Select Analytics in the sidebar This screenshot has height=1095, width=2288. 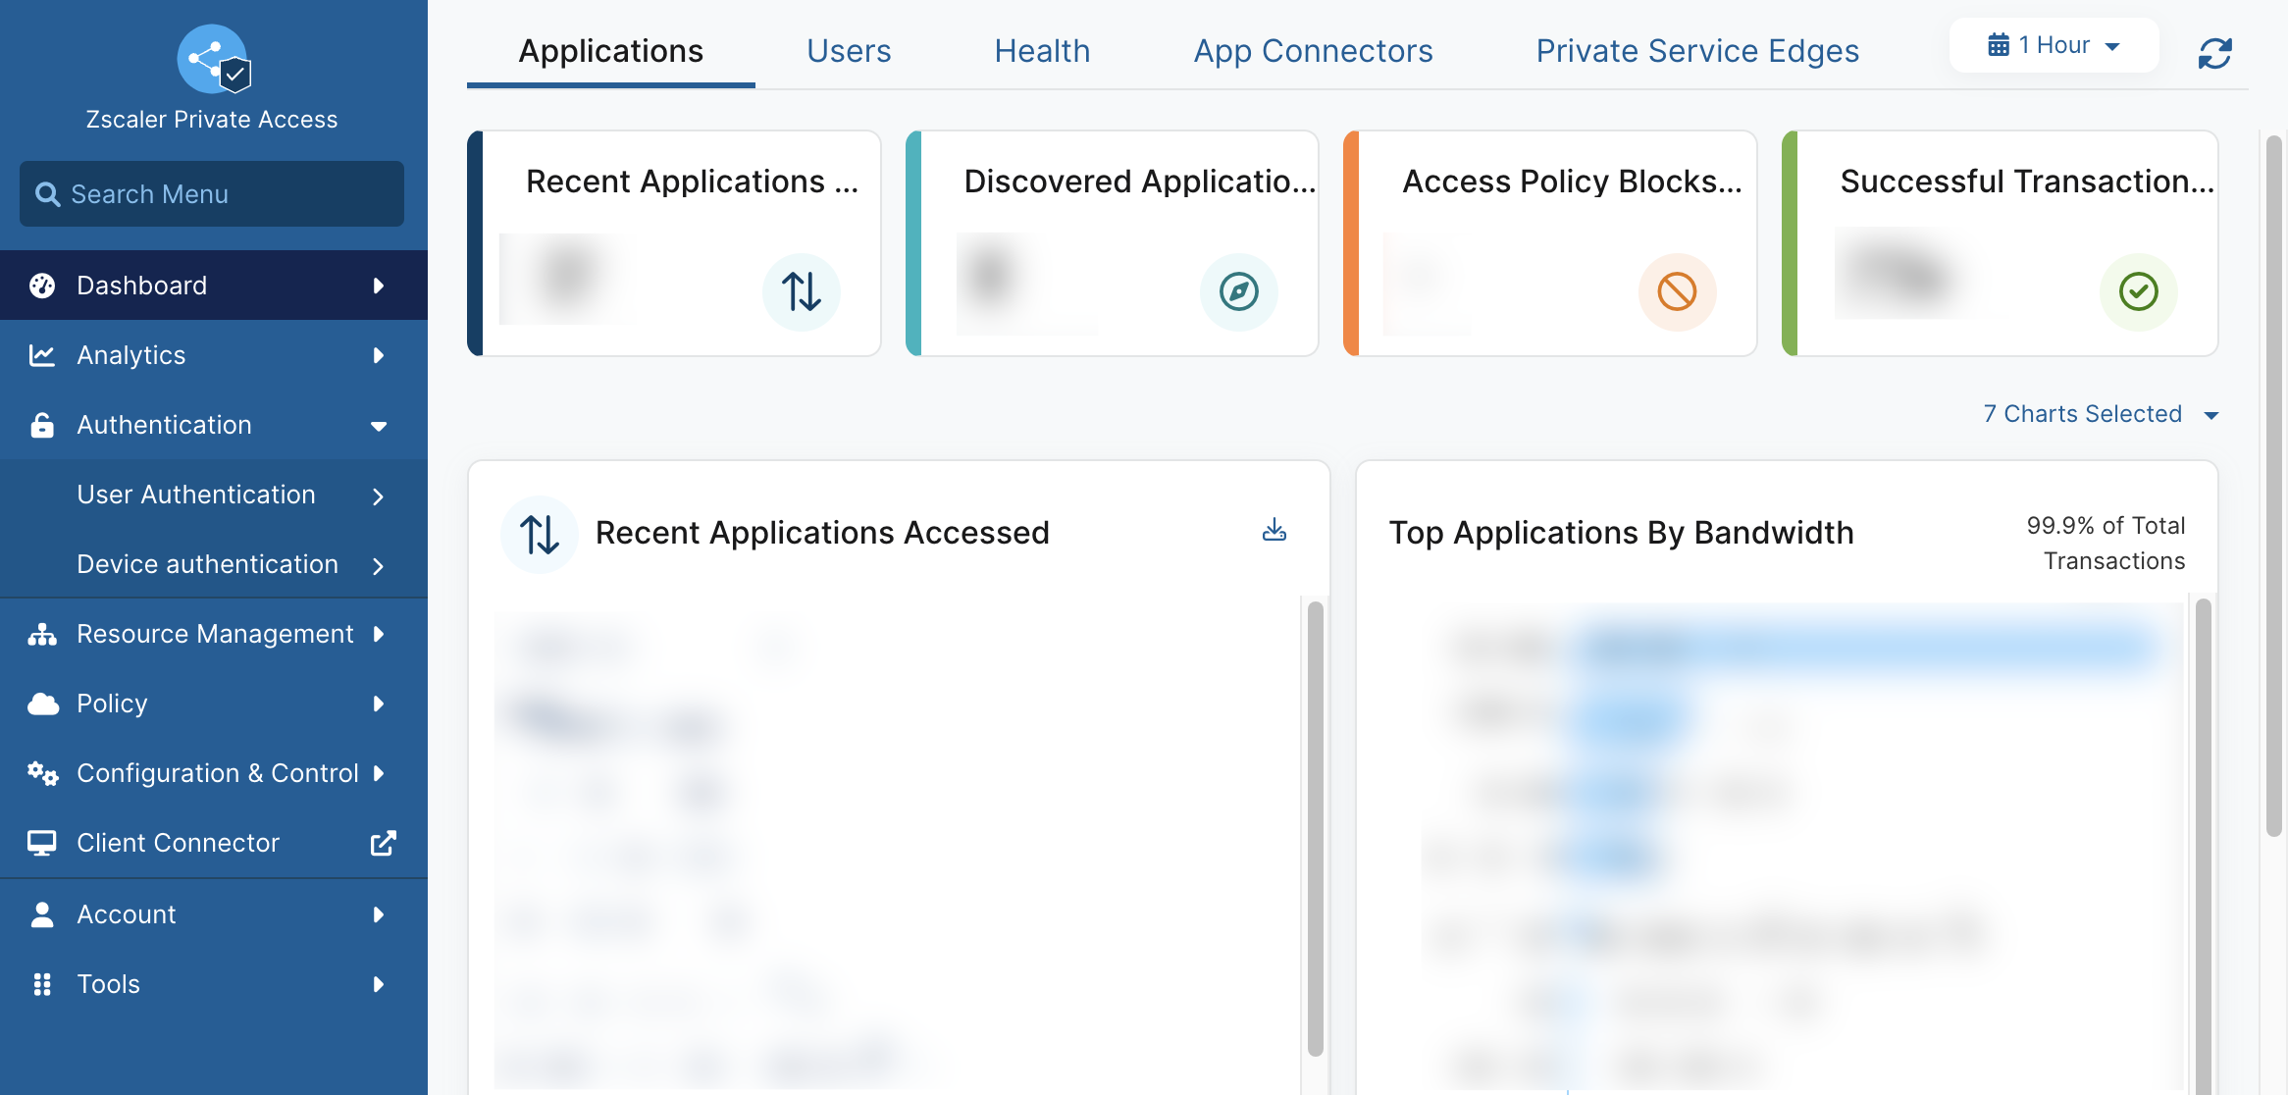coord(214,355)
